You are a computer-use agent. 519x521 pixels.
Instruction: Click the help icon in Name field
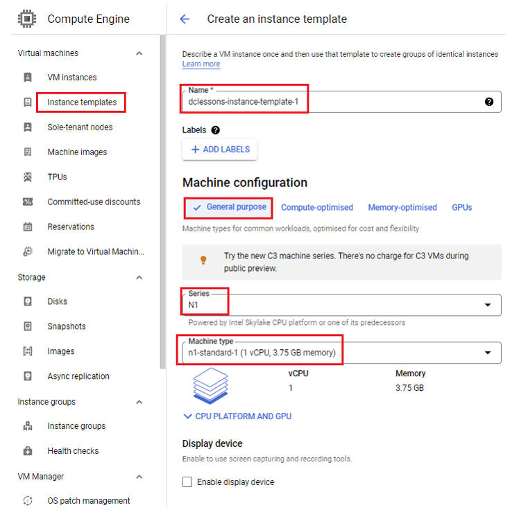click(488, 102)
